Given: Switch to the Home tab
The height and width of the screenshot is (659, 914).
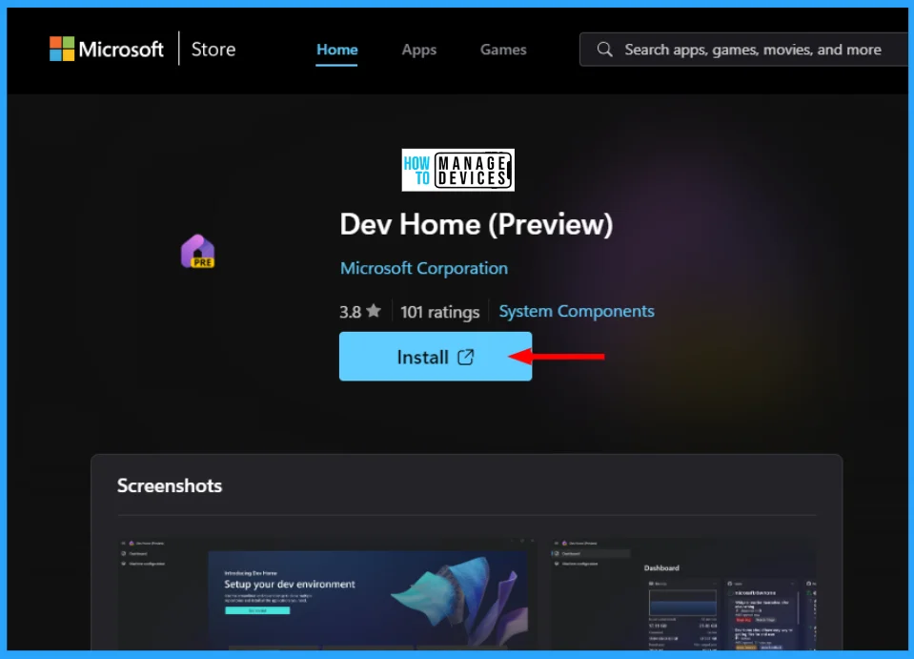Looking at the screenshot, I should [337, 50].
